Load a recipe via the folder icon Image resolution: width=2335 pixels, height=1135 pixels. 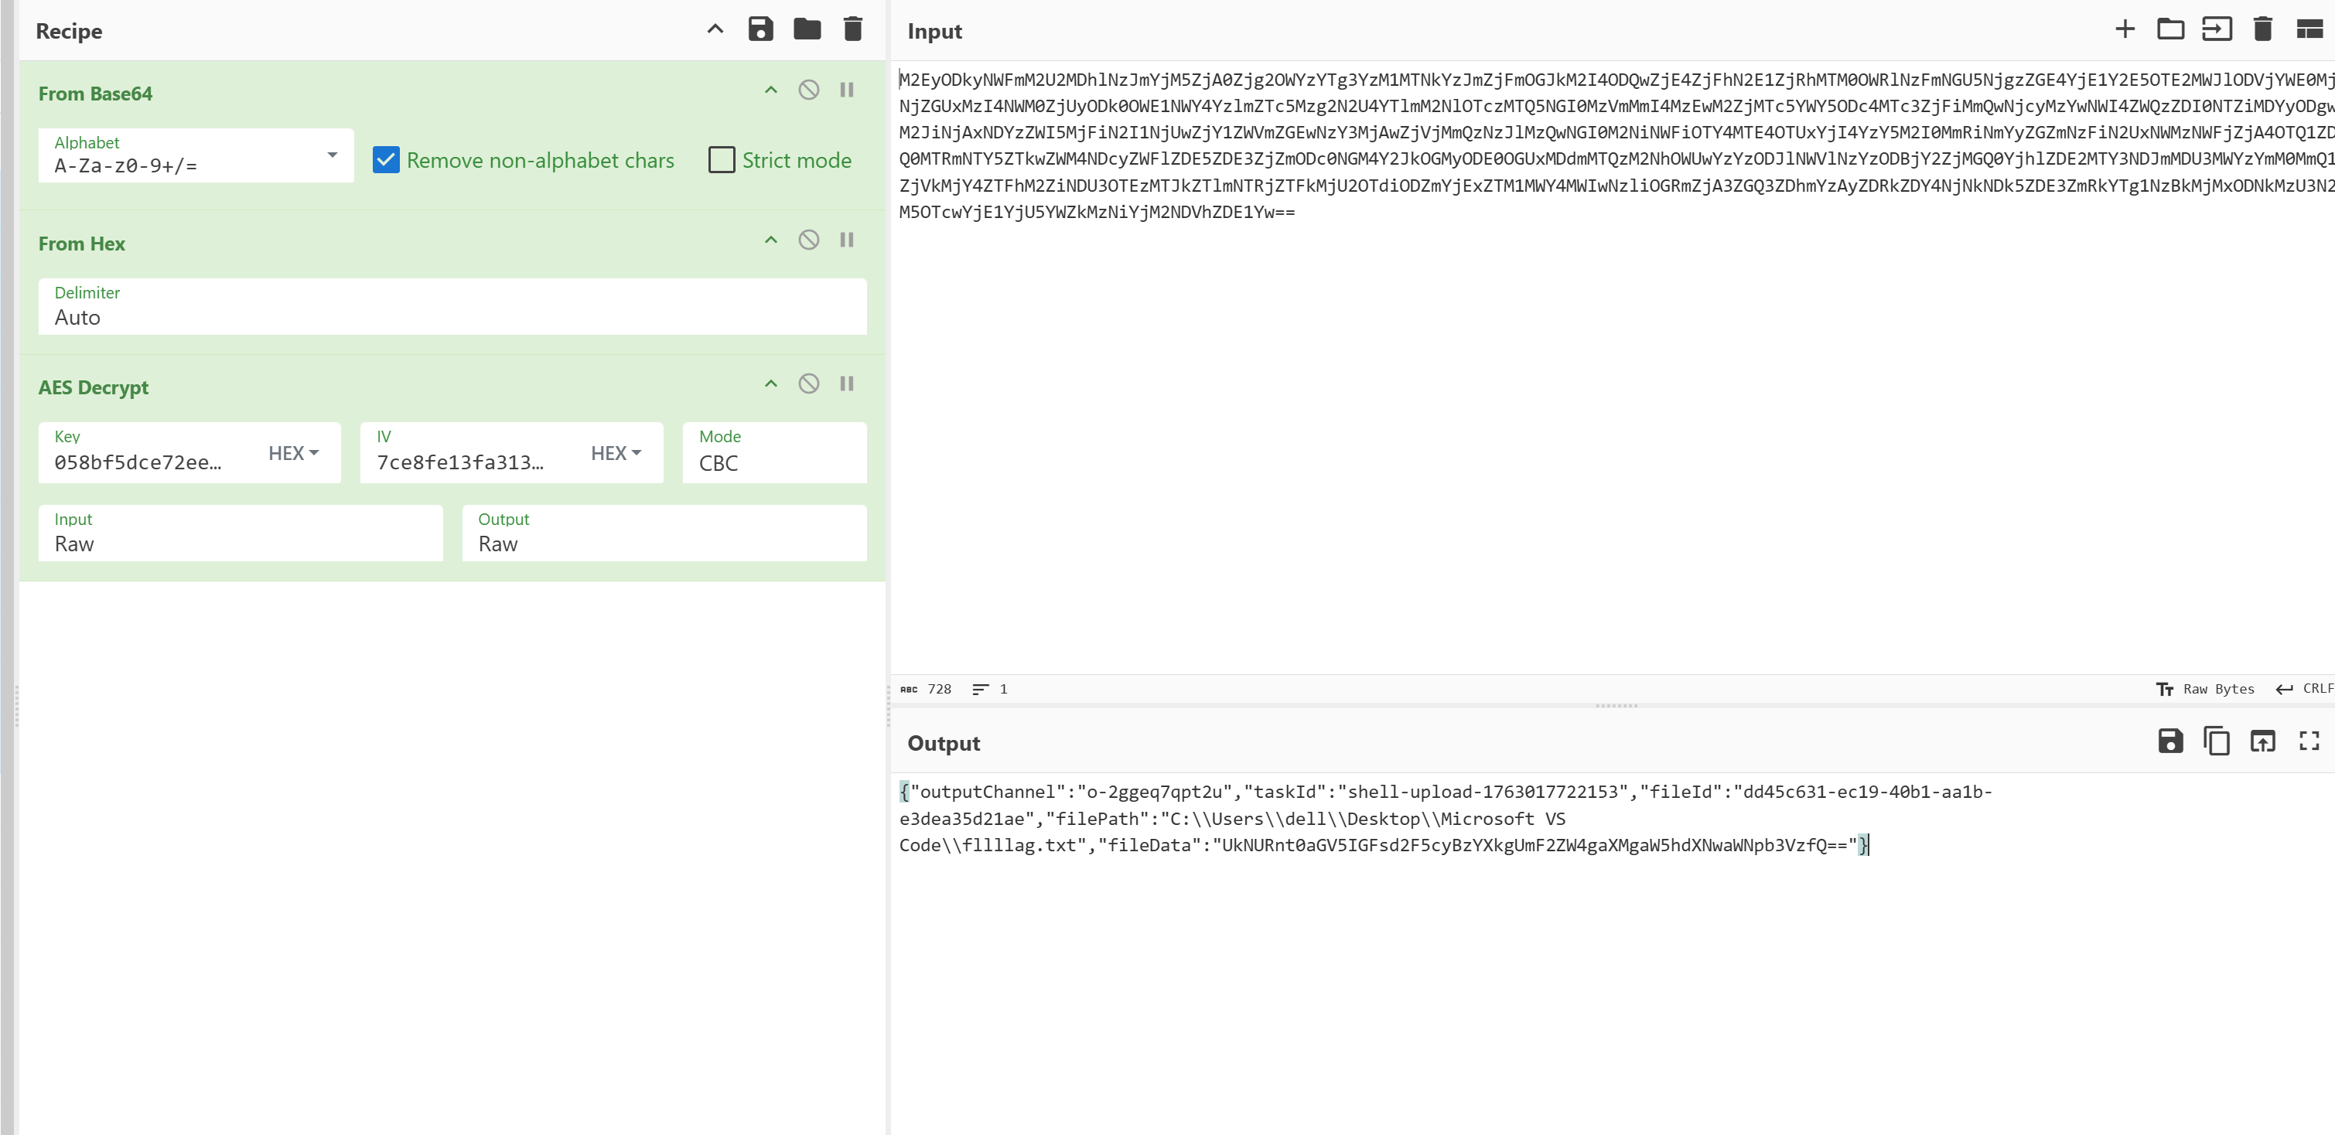pyautogui.click(x=806, y=29)
